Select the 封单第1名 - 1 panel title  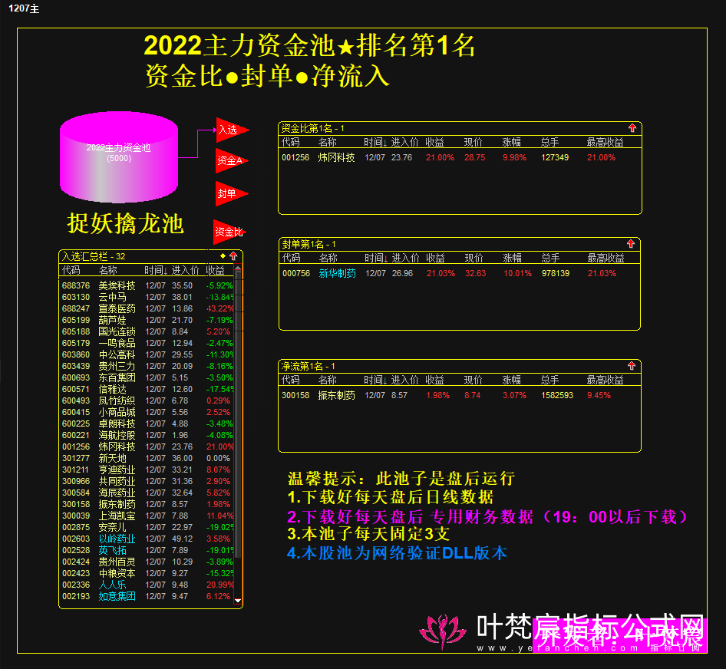tap(309, 244)
